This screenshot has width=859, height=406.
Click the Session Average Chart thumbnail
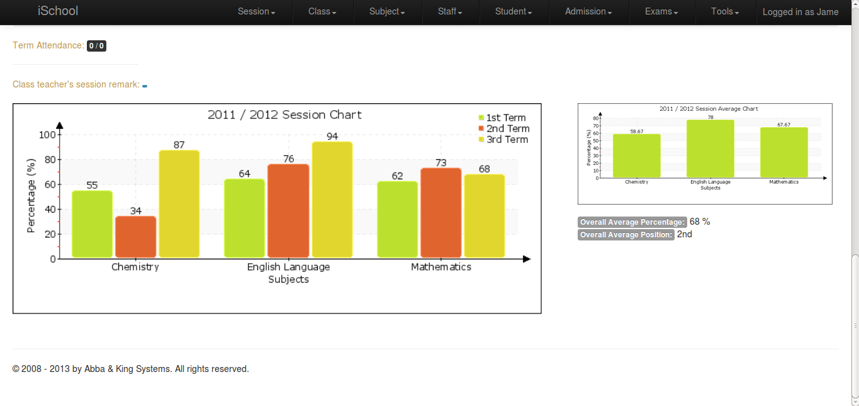(x=705, y=153)
